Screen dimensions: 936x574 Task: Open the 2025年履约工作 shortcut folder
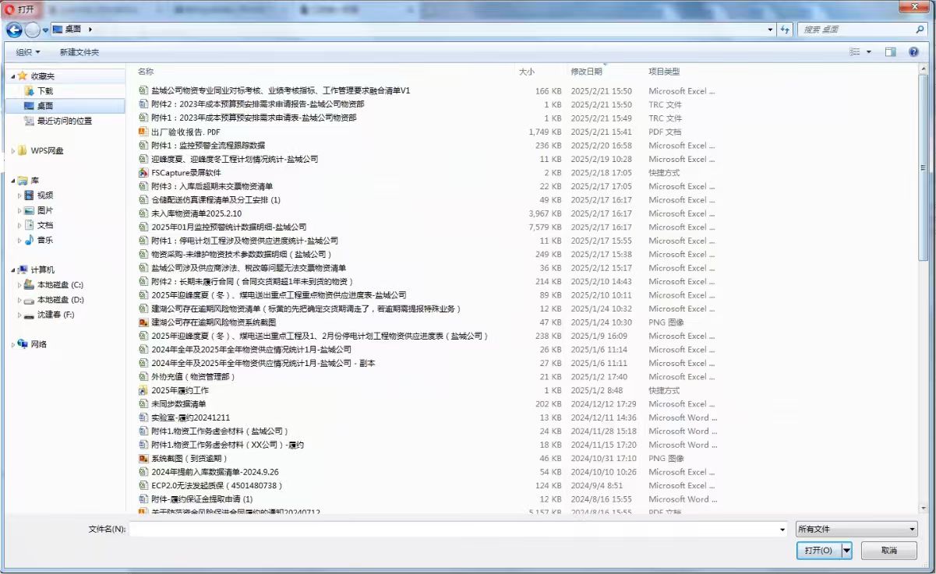[x=179, y=390]
